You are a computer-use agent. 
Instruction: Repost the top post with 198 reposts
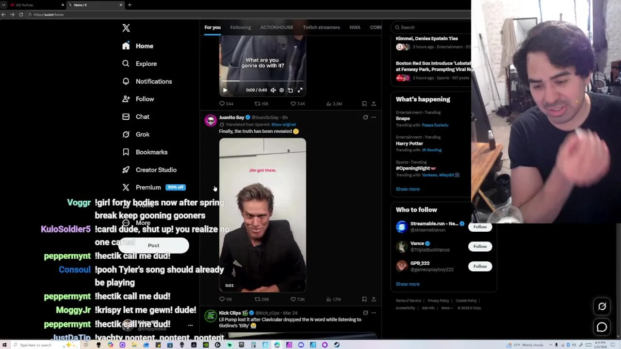point(261,104)
